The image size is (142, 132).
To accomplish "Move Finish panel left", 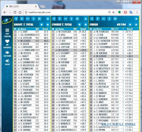I will pos(92,19).
